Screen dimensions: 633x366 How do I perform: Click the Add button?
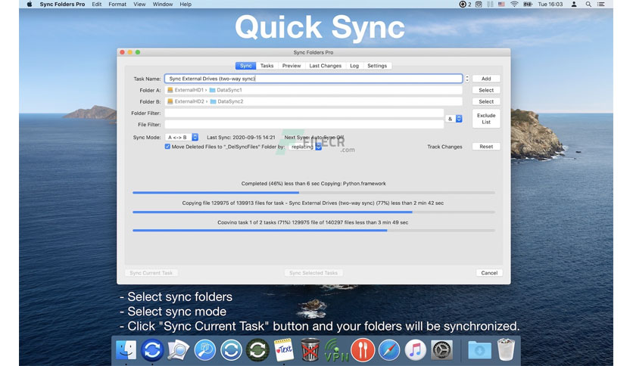[x=486, y=79]
